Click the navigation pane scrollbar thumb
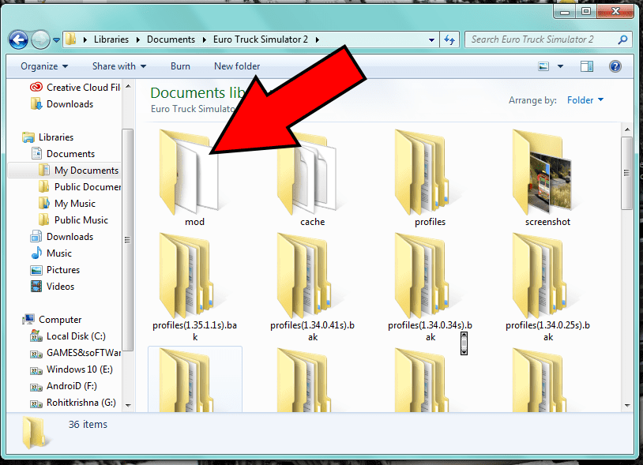Screen dimensions: 643x465 click(128, 240)
